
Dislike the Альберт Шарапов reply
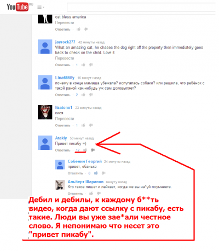click(99, 194)
